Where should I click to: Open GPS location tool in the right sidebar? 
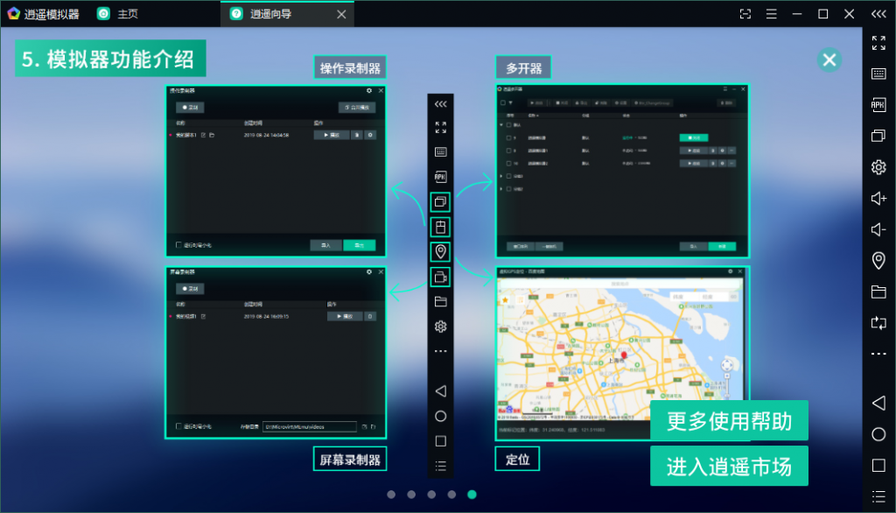point(878,261)
